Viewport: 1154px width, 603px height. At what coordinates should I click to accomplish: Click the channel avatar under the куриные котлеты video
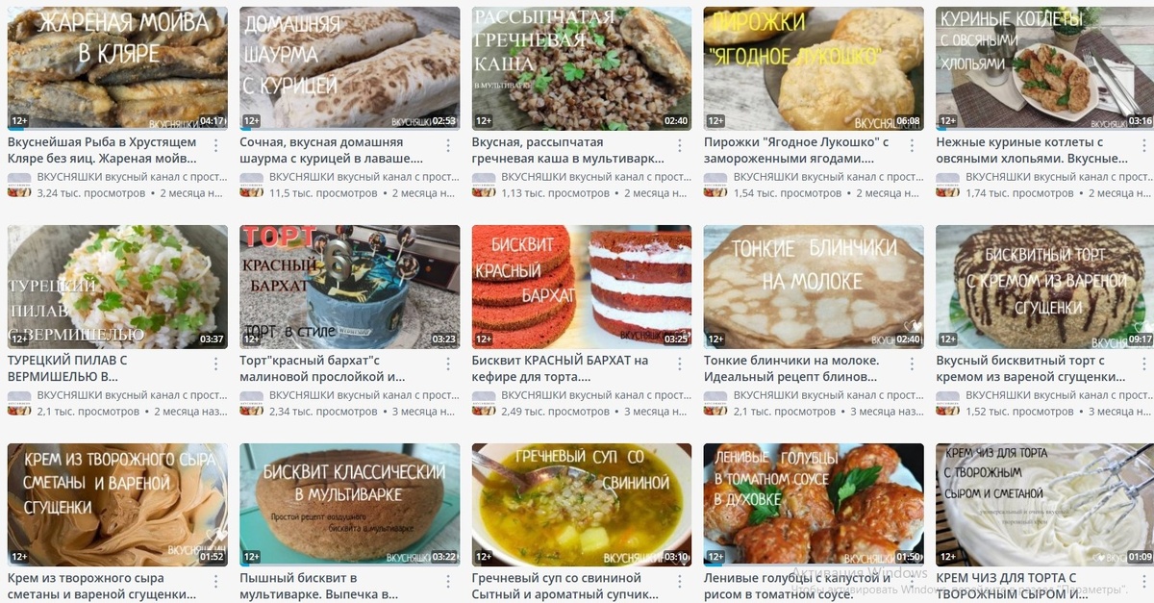(948, 186)
